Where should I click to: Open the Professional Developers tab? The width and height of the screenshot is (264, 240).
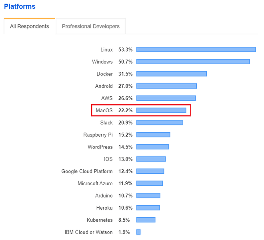[x=91, y=26]
